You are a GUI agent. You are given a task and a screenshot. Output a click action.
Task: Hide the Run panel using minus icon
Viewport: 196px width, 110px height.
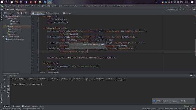(194, 76)
